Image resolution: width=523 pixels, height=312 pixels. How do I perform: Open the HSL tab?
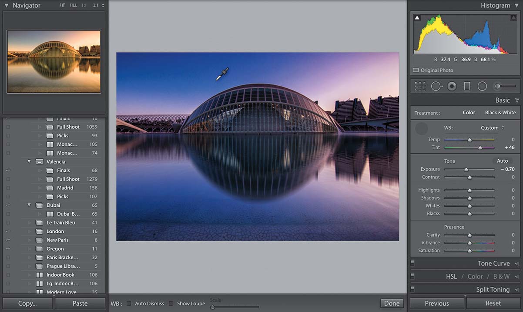point(451,276)
